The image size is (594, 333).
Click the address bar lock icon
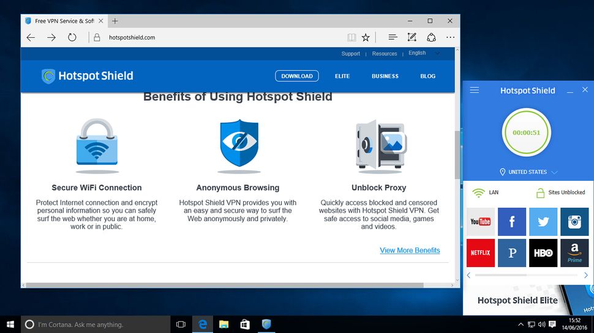[x=97, y=37]
